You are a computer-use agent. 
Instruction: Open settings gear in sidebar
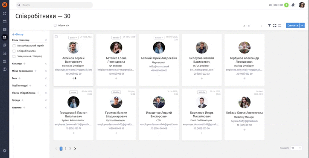click(x=5, y=150)
